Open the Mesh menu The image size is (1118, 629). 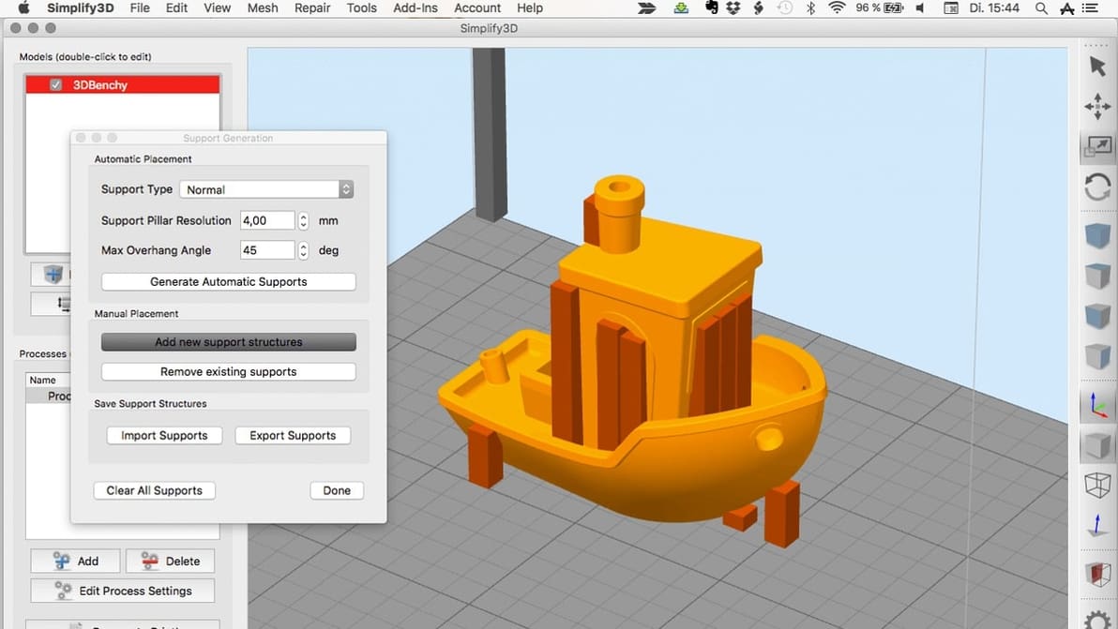263,7
